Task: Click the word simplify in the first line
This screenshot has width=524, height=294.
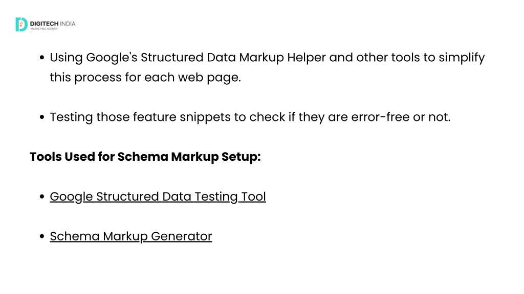Action: coord(462,58)
